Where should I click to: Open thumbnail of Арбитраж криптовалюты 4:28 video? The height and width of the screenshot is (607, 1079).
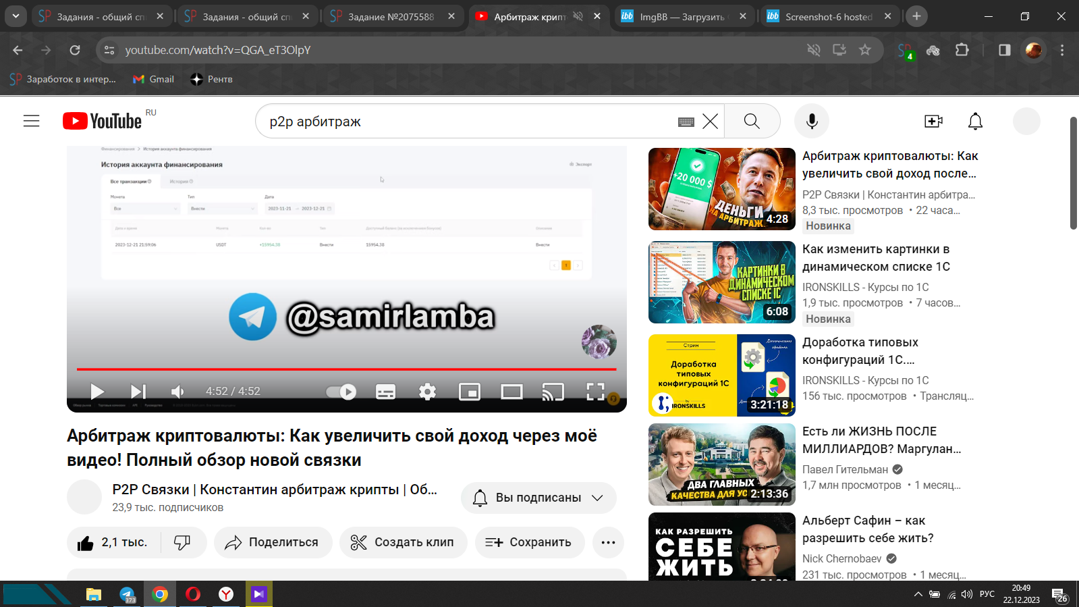click(721, 189)
